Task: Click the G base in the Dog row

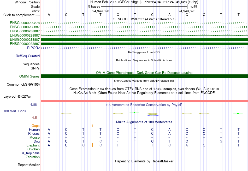Action: pos(221,141)
